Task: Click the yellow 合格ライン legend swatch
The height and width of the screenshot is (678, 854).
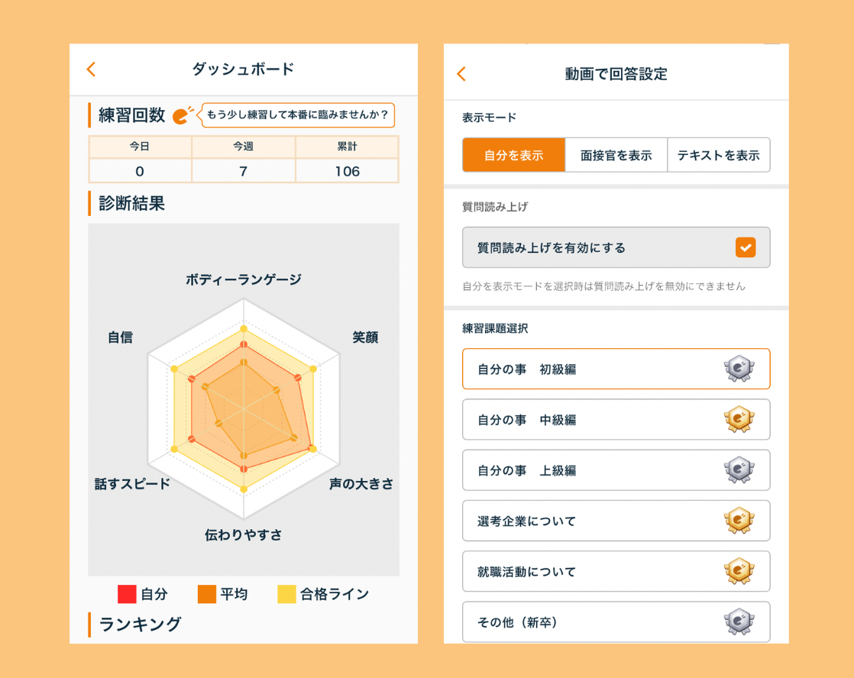Action: point(286,594)
